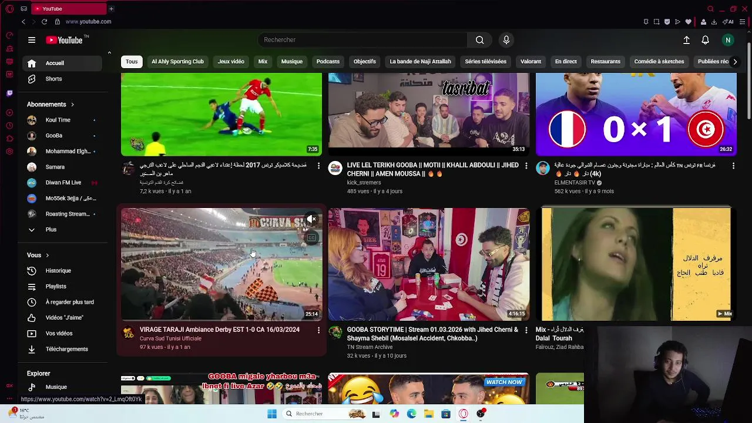This screenshot has height=423, width=752.
Task: Open sidebar history clock icon
Action: [9, 126]
